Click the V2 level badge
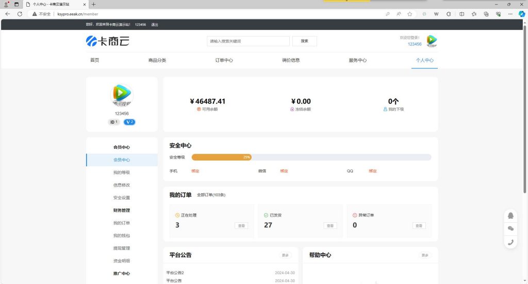528x284 pixels. click(129, 122)
